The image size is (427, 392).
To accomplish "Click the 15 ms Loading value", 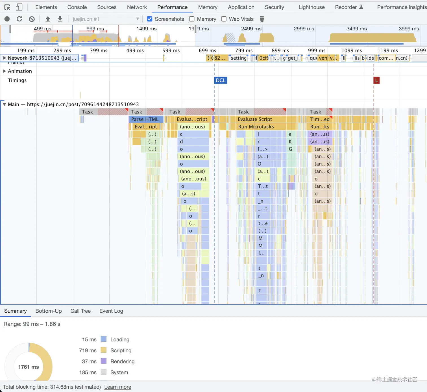I will 89,339.
